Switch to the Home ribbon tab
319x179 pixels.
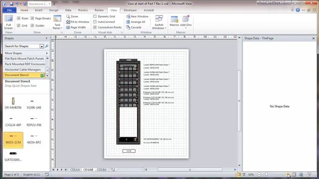[24, 10]
